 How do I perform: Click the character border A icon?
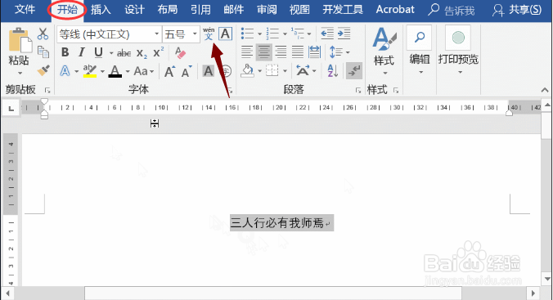(225, 34)
